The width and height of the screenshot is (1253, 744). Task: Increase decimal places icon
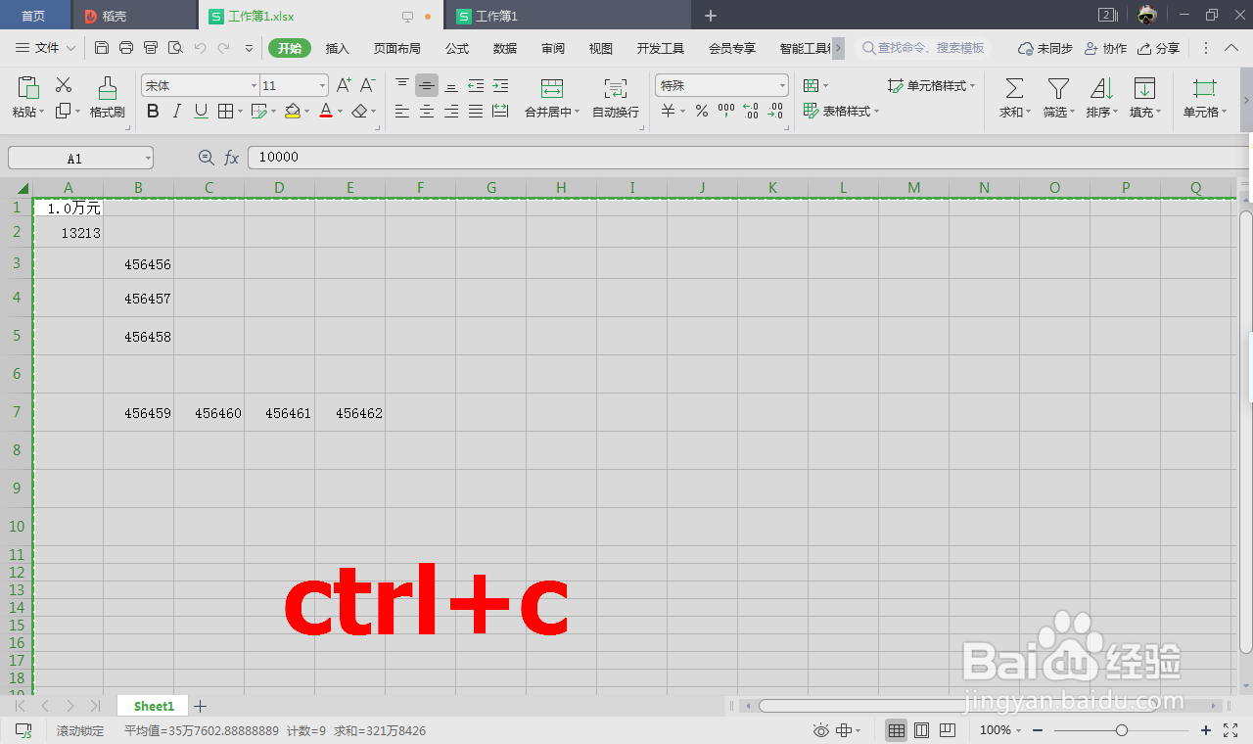click(x=751, y=112)
